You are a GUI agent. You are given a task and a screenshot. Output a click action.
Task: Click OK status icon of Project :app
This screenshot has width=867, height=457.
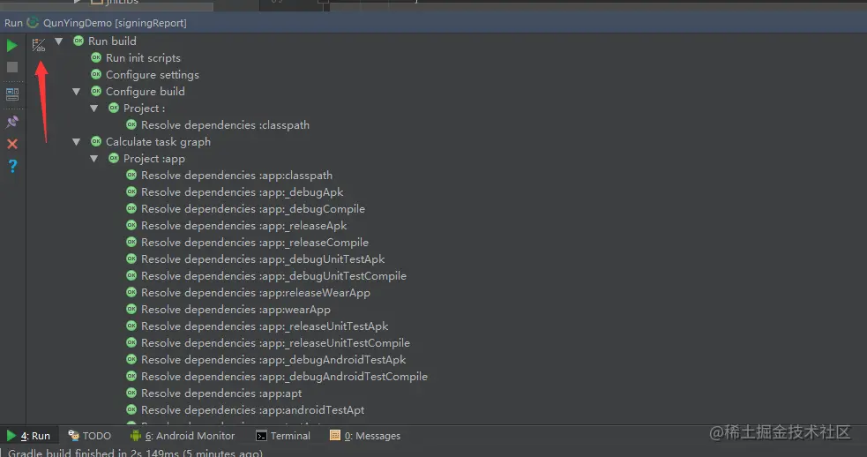(x=114, y=158)
